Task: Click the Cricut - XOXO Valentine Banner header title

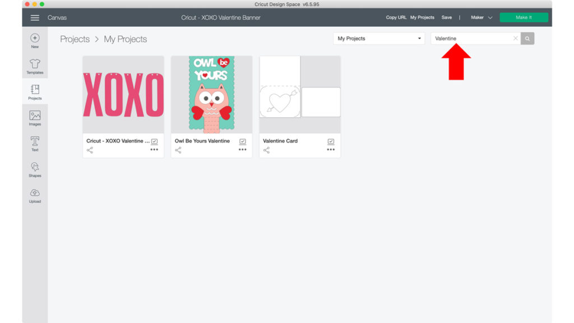Action: coord(221,17)
